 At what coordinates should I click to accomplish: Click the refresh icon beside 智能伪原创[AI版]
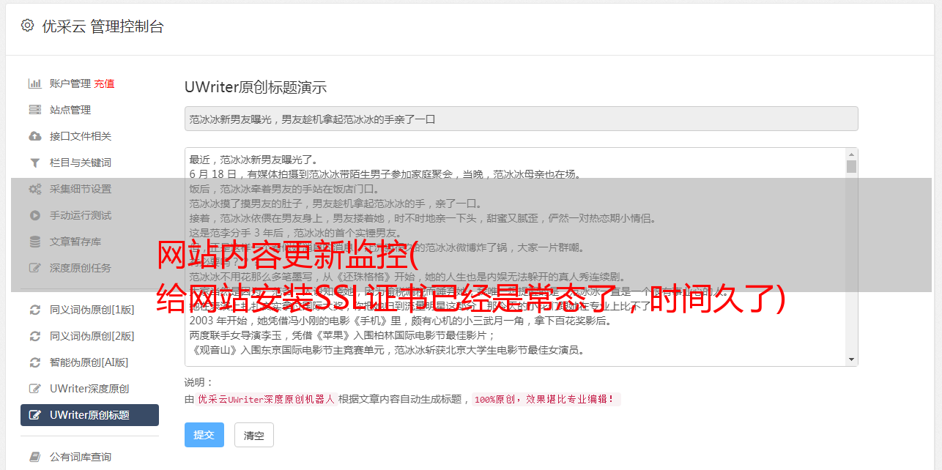pyautogui.click(x=34, y=362)
